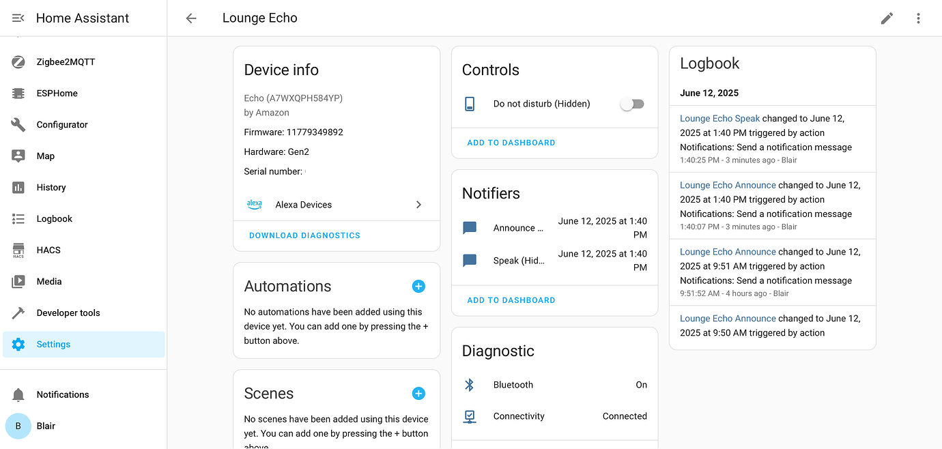Open the Media playback sidebar icon
The height and width of the screenshot is (449, 942).
(18, 281)
